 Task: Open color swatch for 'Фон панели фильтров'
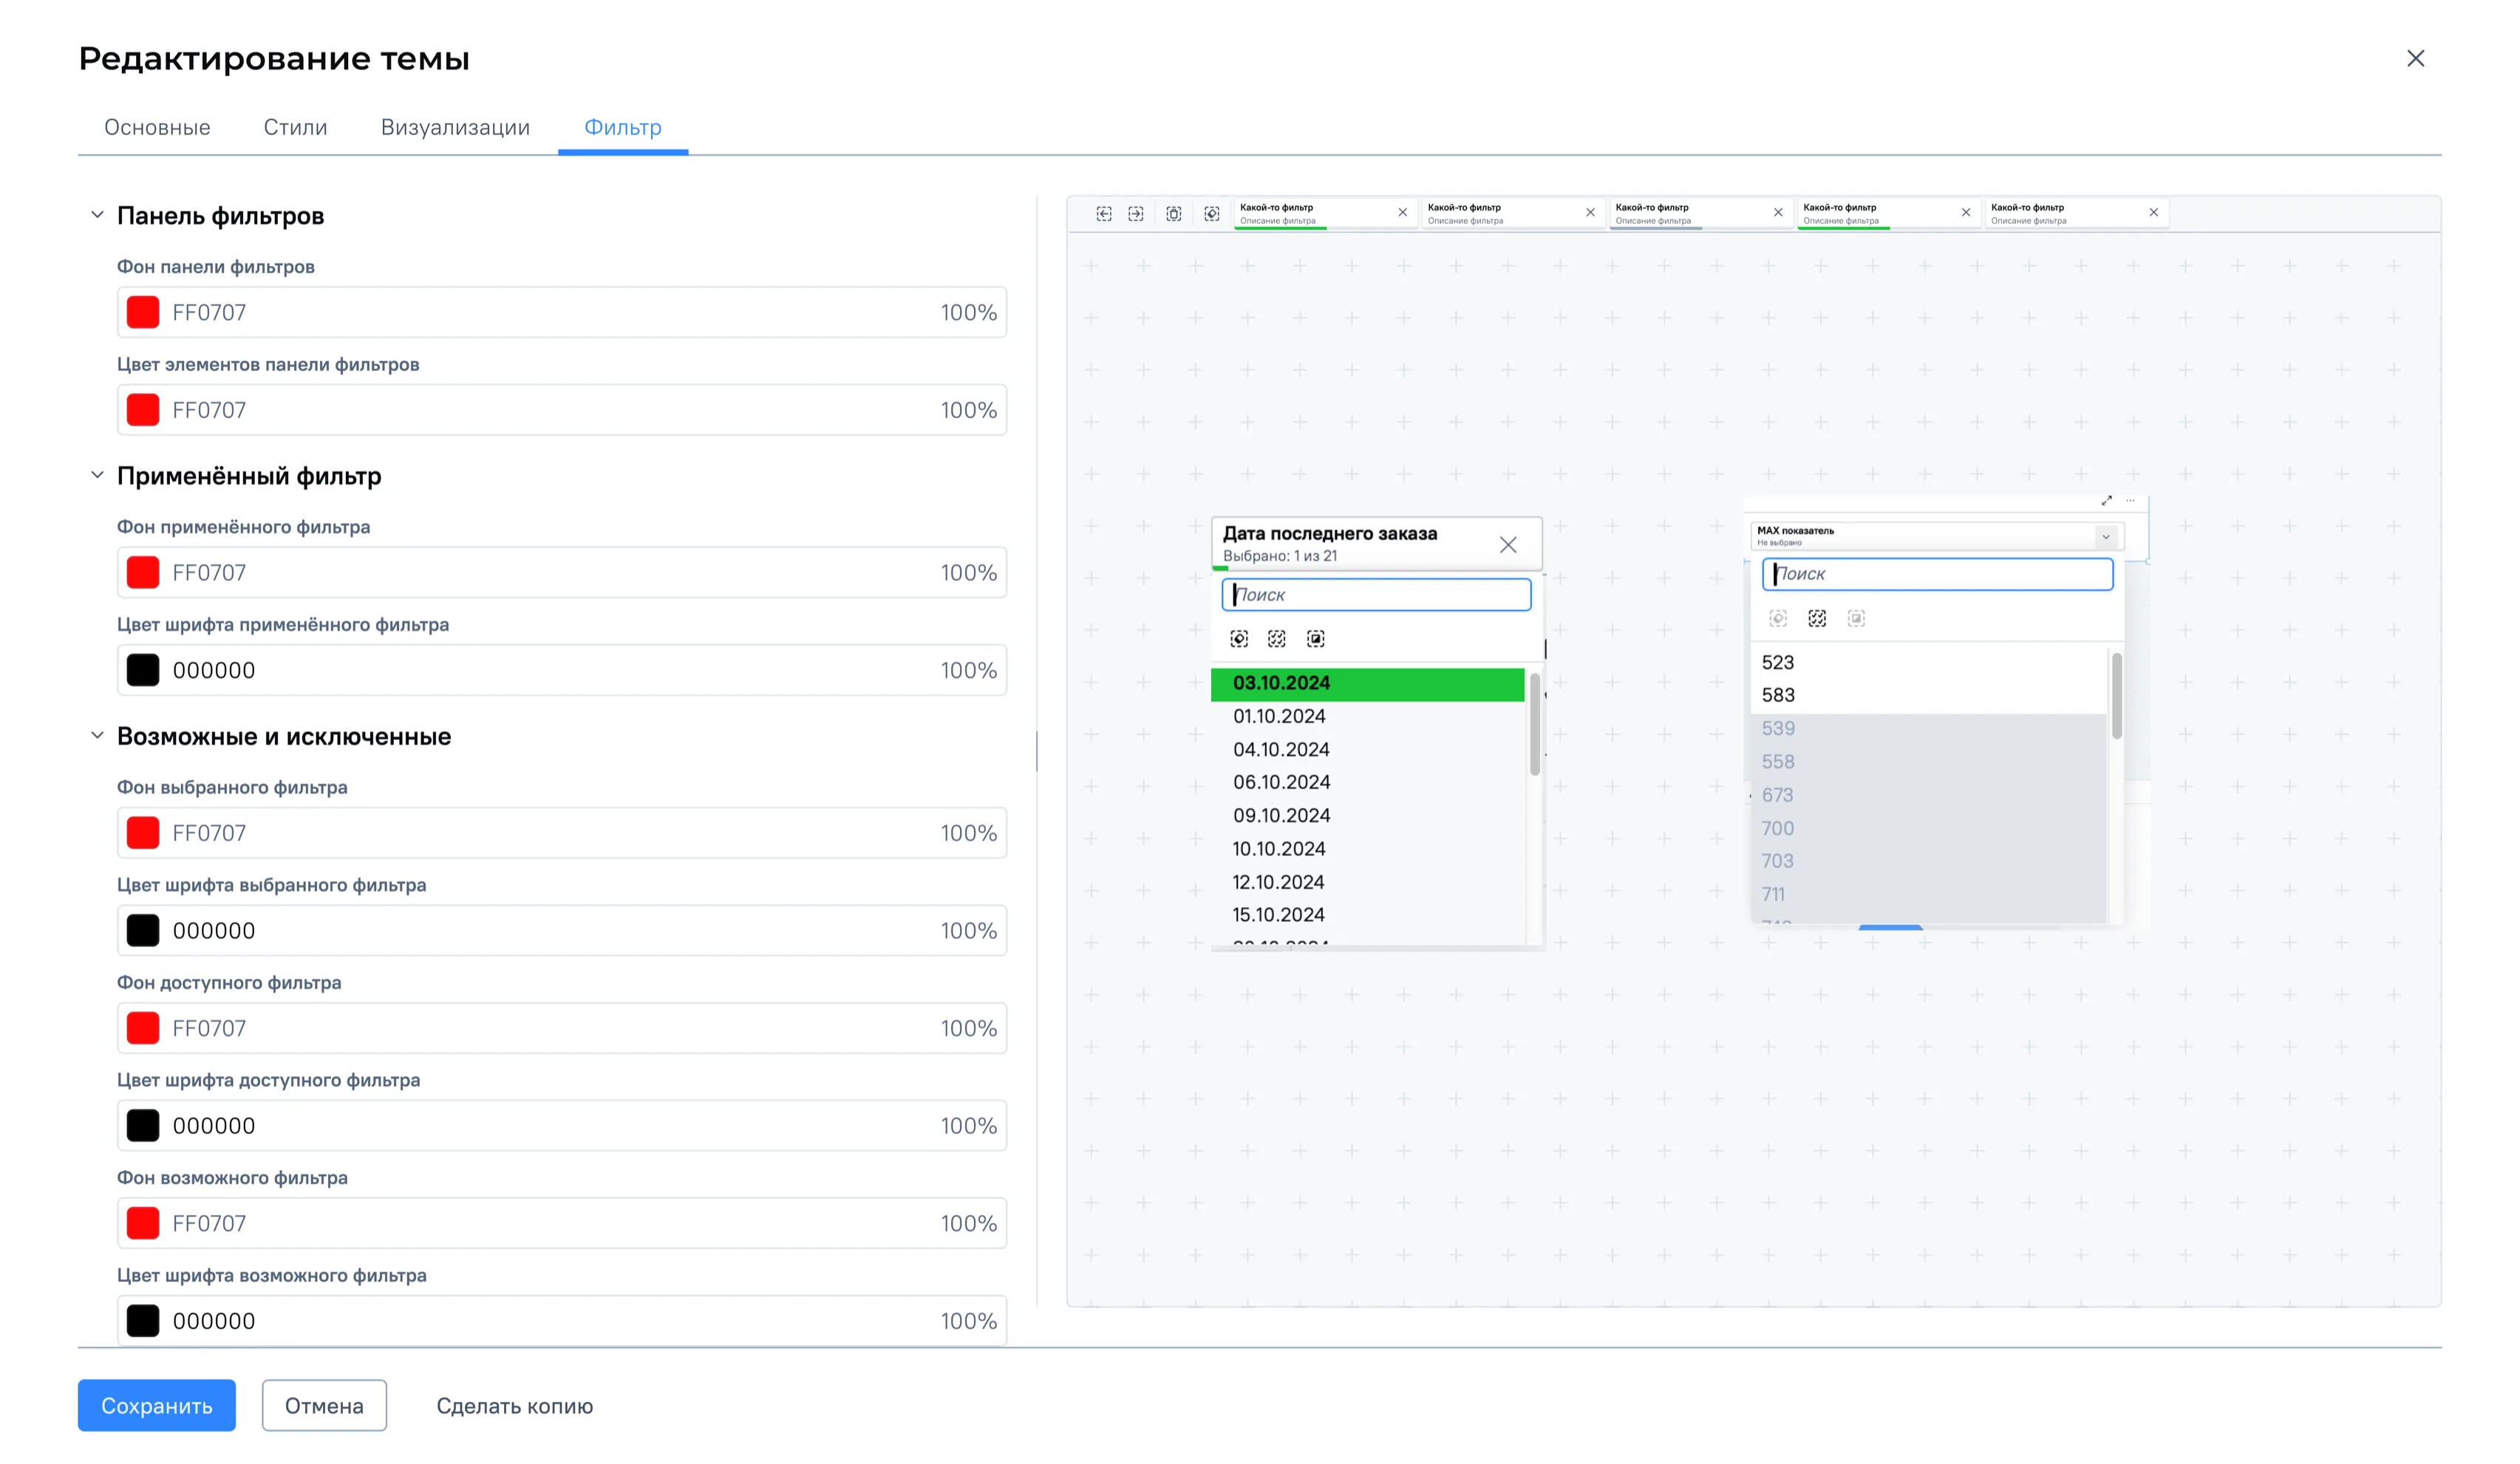[x=143, y=312]
